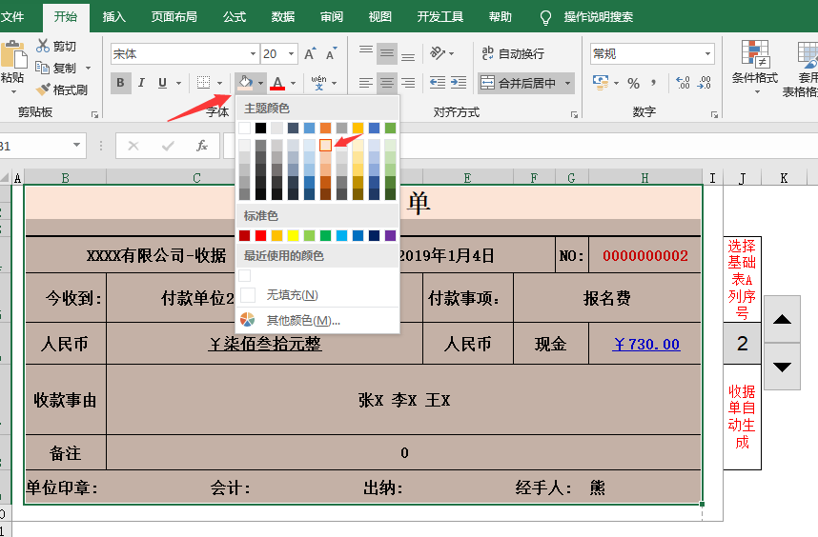Switch to the 开发工具 tab
The height and width of the screenshot is (537, 818).
[x=440, y=17]
